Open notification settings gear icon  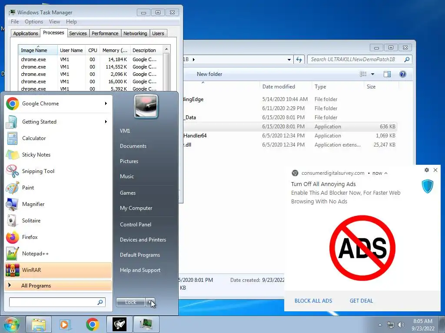427,170
